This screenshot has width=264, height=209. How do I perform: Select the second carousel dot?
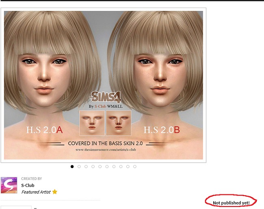pos(79,166)
